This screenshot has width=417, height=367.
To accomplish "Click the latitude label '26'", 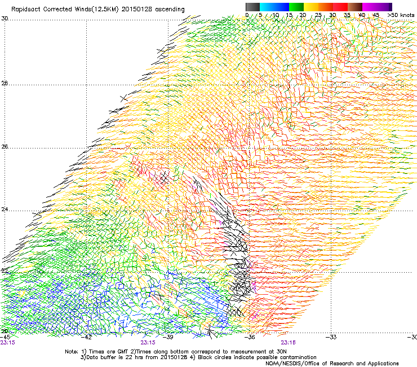I will coord(5,147).
